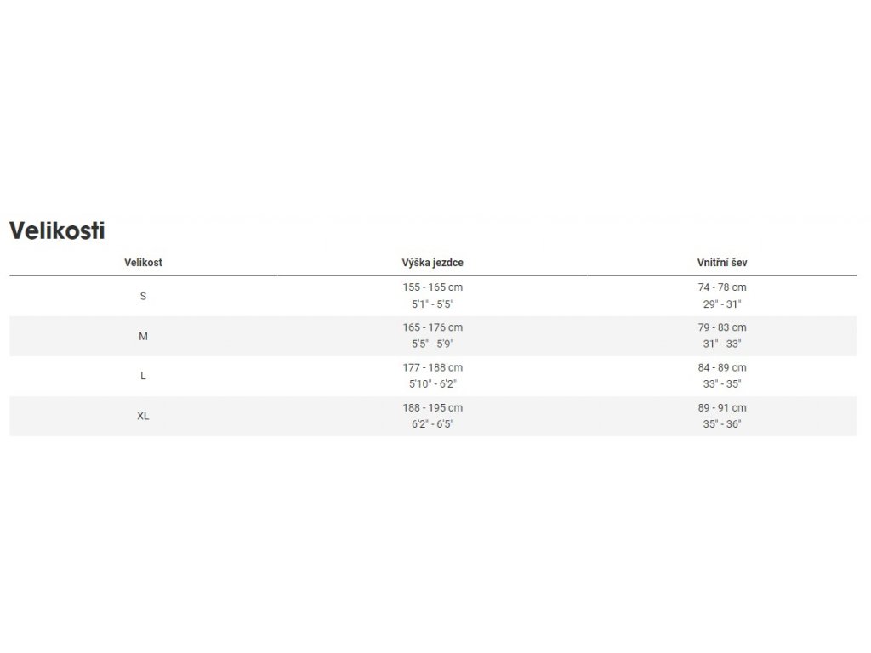Click the 5'1" - 5'5" height text
The width and height of the screenshot is (871, 653).
click(432, 304)
